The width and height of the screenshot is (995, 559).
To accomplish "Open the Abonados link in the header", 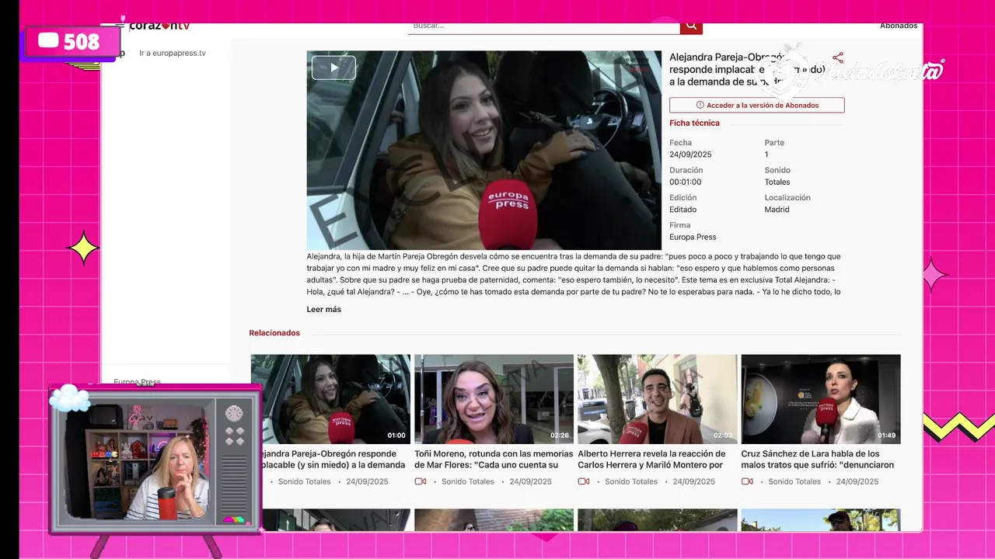I will point(899,26).
